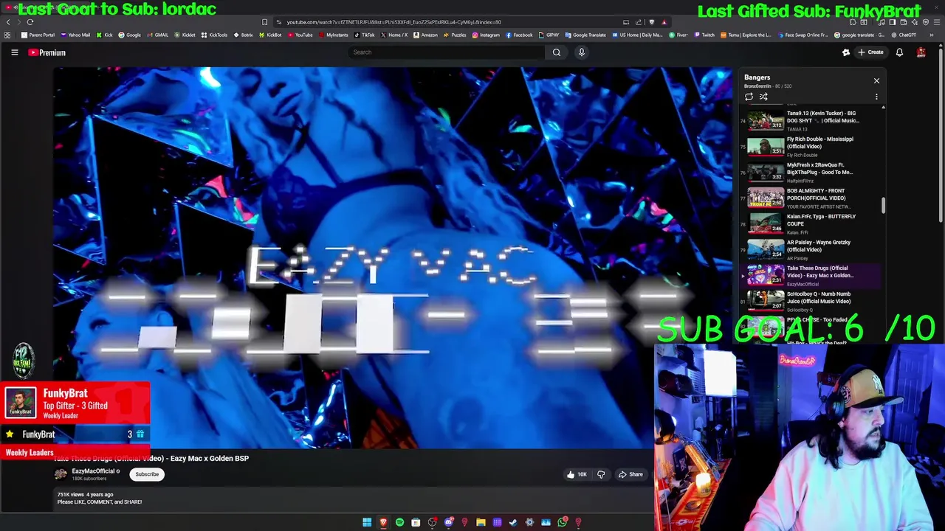Toggle loop playlist in Bangers panel
Image resolution: width=945 pixels, height=531 pixels.
coord(749,97)
